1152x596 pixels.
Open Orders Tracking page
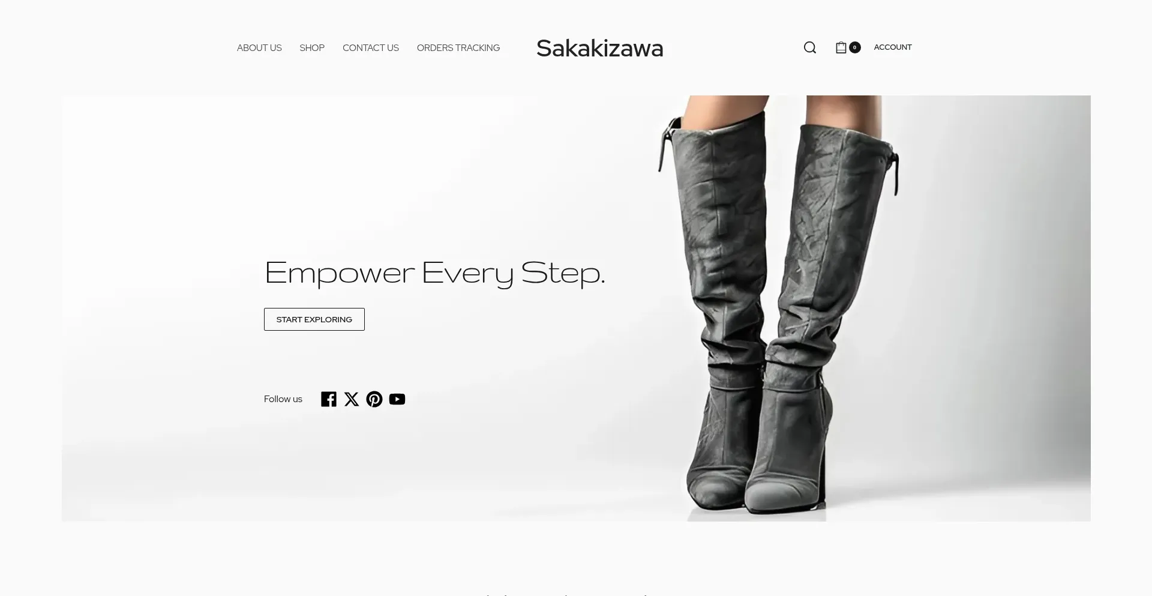pos(458,48)
